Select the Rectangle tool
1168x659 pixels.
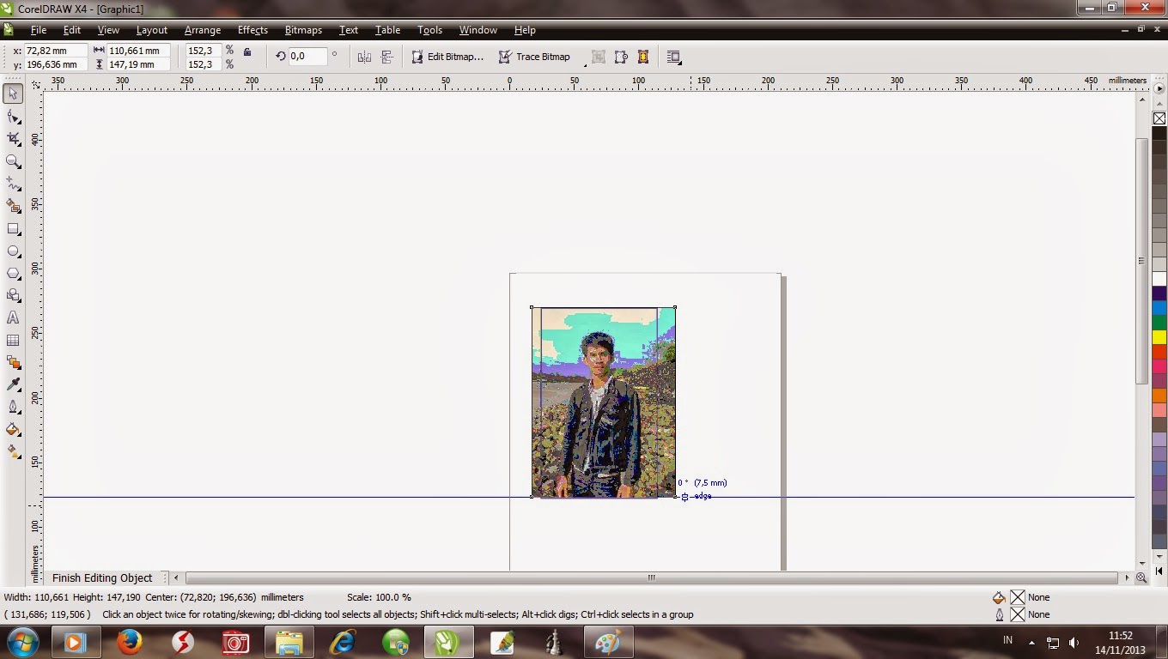point(12,228)
